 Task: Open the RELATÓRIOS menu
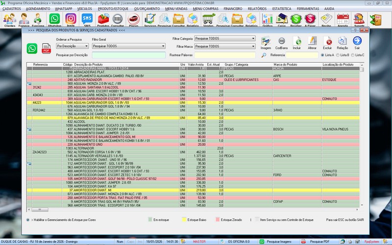[257, 9]
